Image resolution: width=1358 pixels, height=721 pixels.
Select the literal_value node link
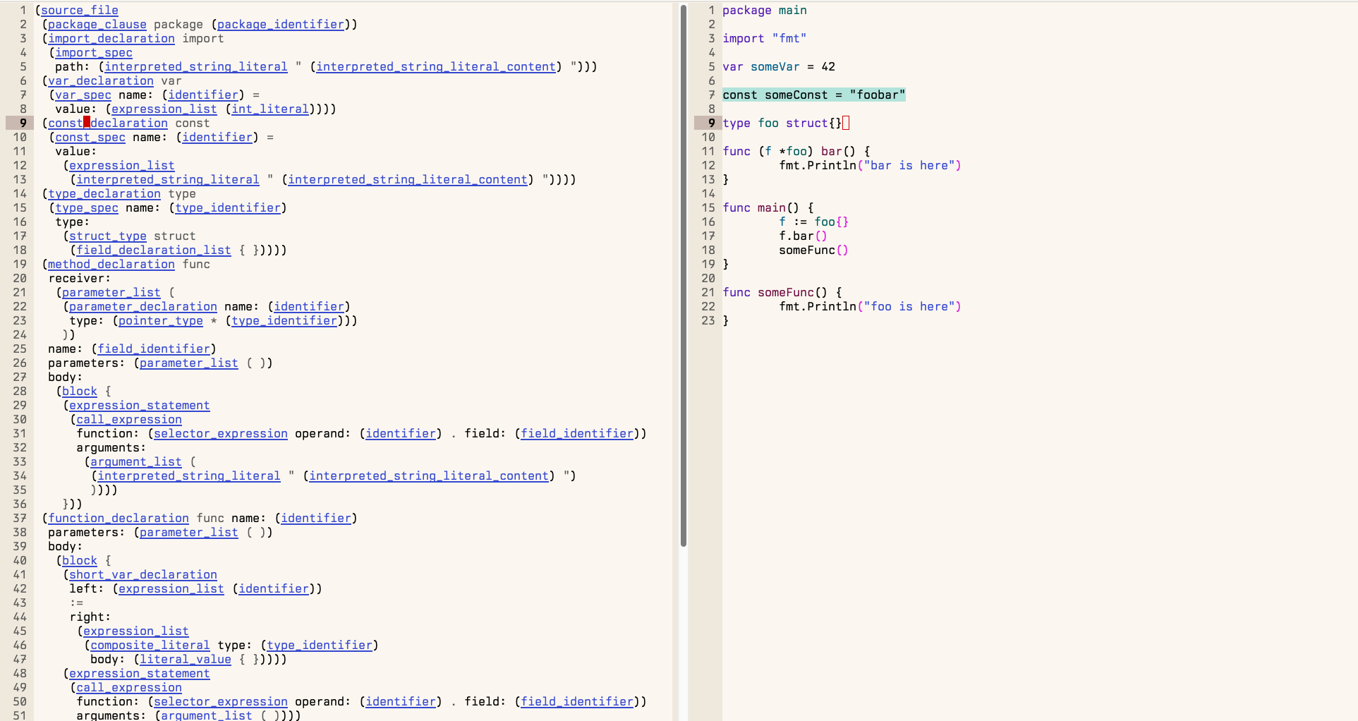[x=186, y=660]
